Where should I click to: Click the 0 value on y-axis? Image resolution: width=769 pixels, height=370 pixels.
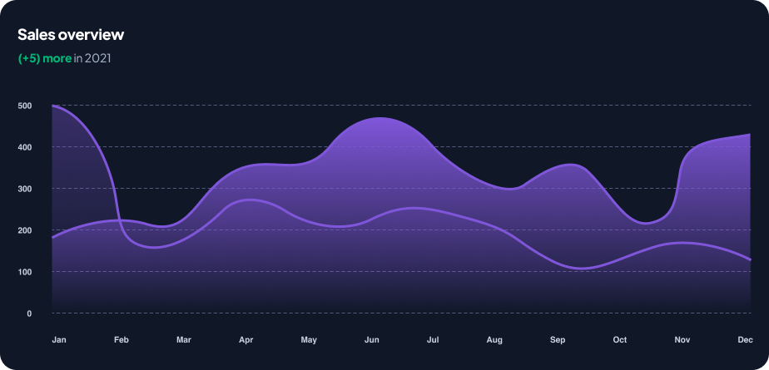point(29,313)
